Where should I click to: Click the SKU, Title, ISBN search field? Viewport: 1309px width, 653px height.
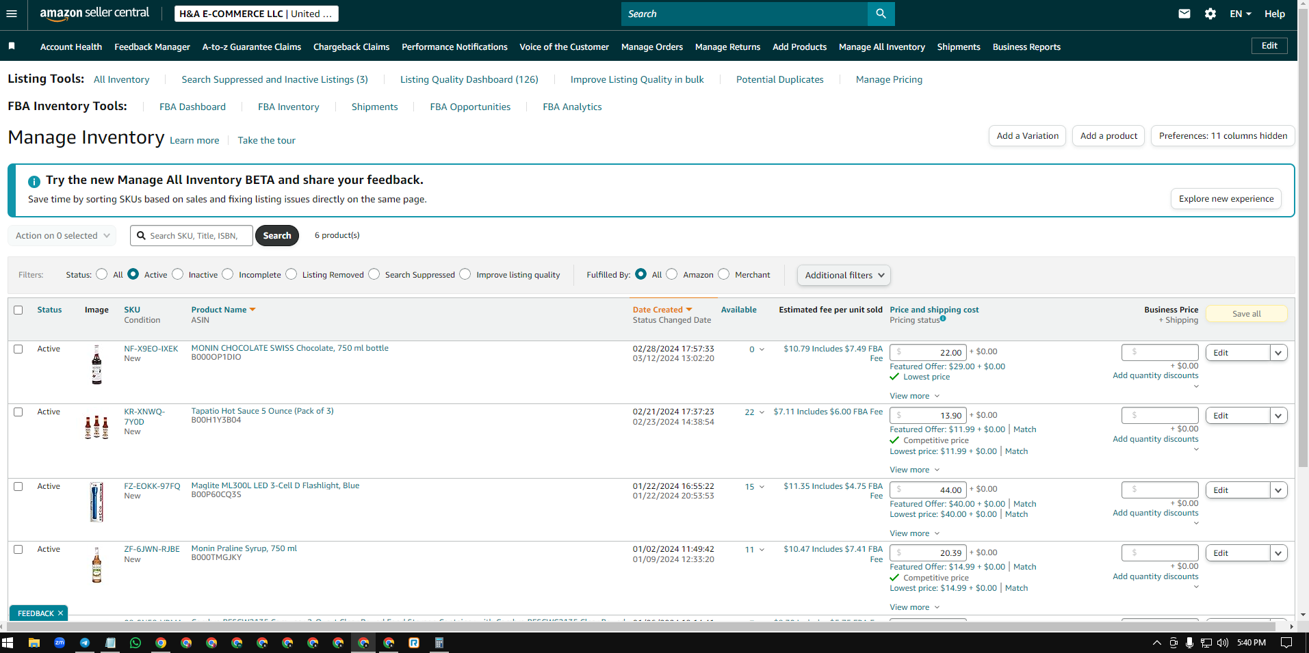pos(192,235)
